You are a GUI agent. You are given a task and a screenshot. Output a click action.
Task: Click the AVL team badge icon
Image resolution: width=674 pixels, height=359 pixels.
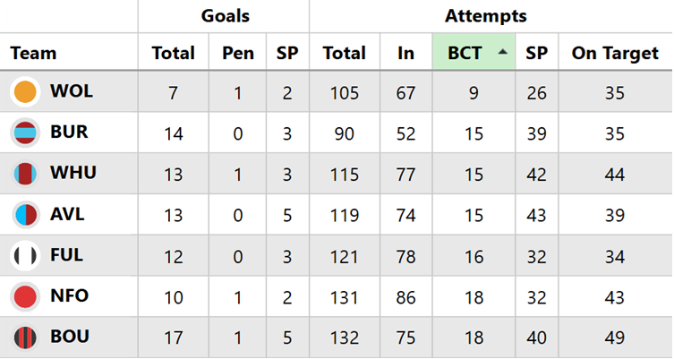pyautogui.click(x=25, y=215)
